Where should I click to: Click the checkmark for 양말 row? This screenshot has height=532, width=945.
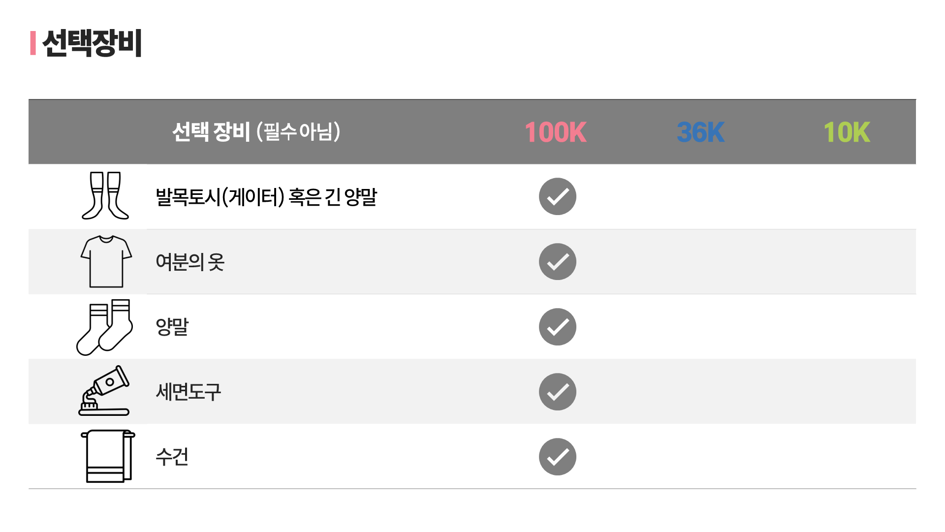[x=557, y=327]
